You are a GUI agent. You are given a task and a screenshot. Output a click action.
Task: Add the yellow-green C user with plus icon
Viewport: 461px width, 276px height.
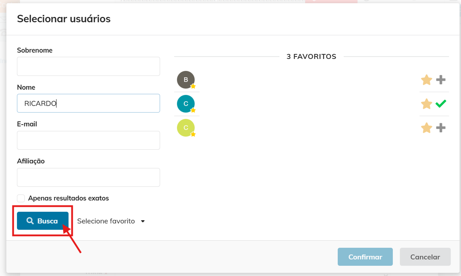click(441, 128)
